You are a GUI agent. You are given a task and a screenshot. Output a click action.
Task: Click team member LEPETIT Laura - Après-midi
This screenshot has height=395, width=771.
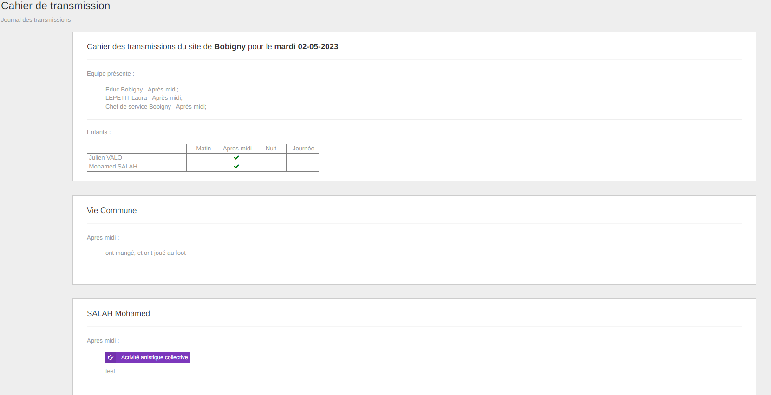pos(144,98)
